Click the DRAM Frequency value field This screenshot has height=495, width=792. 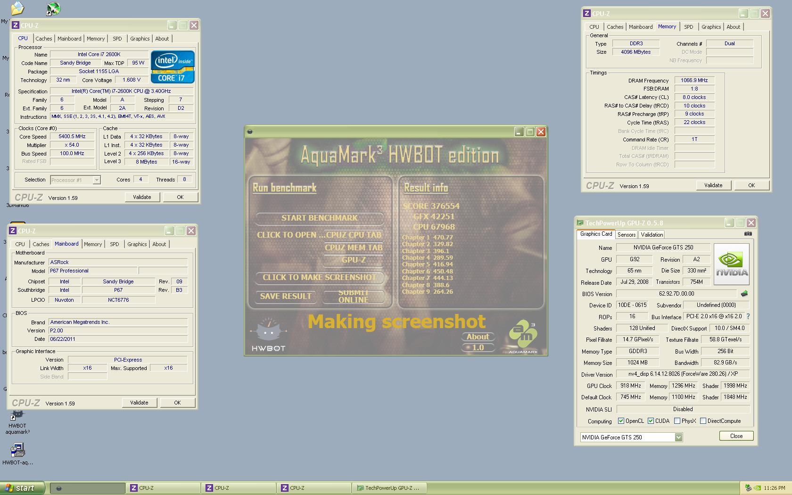coord(694,80)
